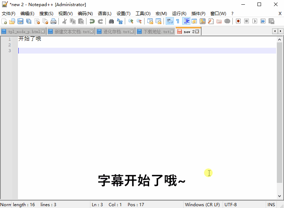
Task: Open the 窗口(W) menu
Action: (218, 14)
